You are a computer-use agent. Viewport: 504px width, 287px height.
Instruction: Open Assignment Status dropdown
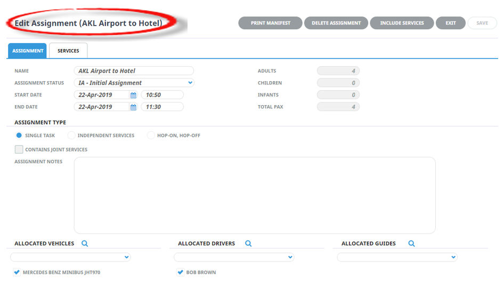click(x=134, y=83)
